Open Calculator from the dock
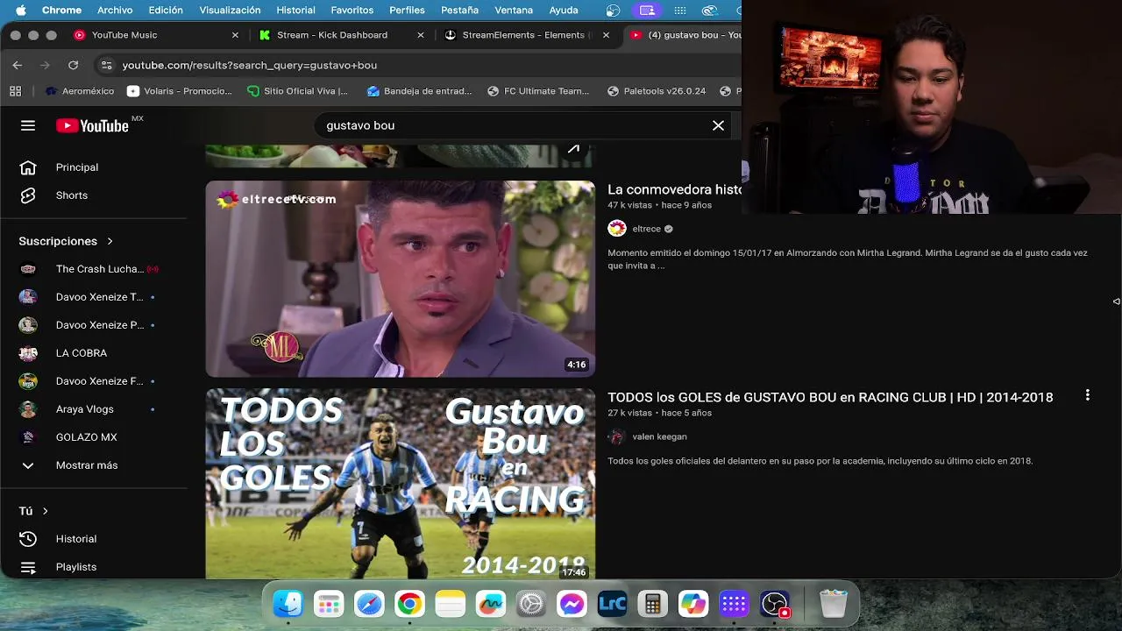Image resolution: width=1122 pixels, height=631 pixels. click(652, 604)
